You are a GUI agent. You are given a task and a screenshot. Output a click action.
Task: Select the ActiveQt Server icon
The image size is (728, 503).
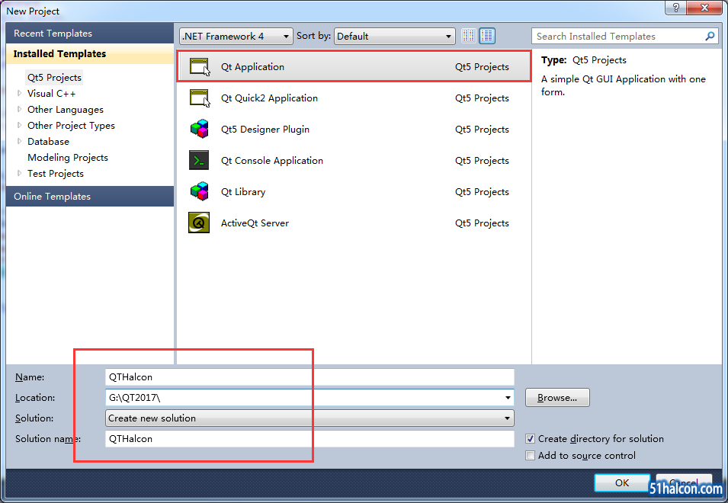coord(200,223)
